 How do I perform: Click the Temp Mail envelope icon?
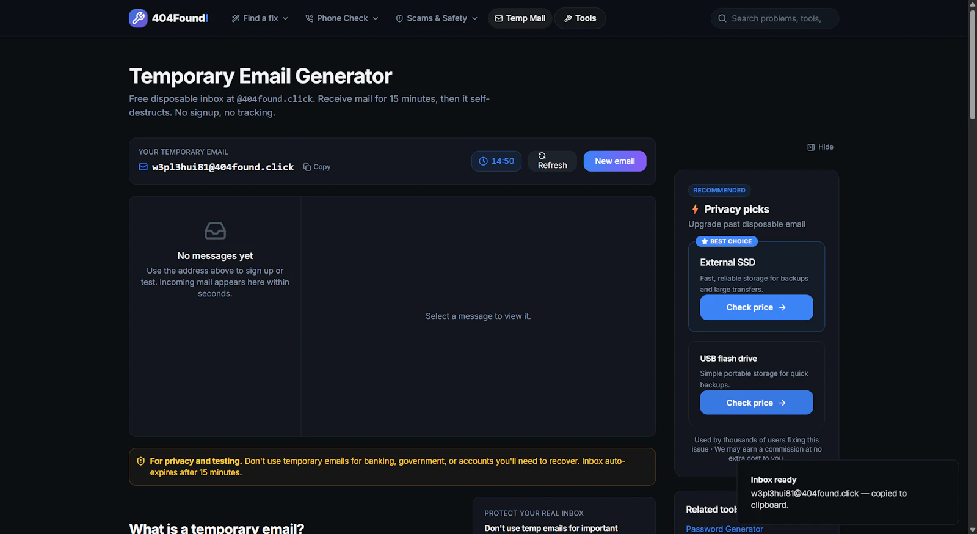coord(499,18)
